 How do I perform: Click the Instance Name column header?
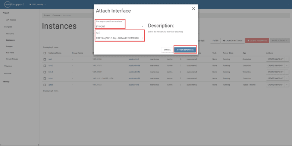(55, 53)
